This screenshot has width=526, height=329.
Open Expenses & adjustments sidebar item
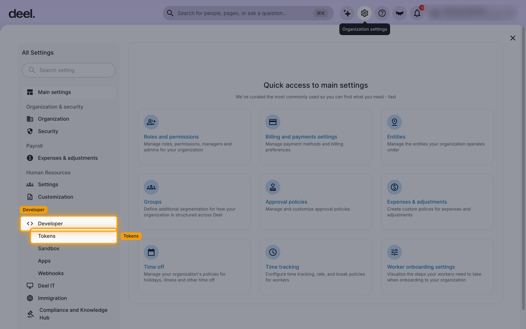pyautogui.click(x=69, y=158)
